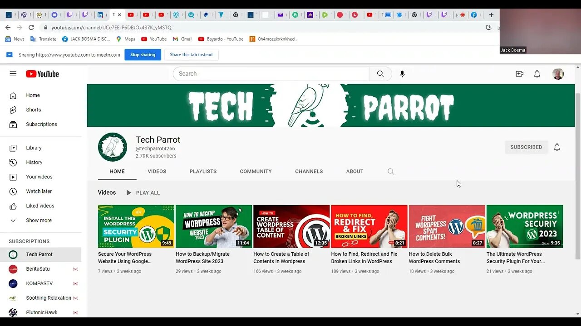Viewport: 581px width, 326px height.
Task: Open Liked videos in sidebar
Action: pos(41,206)
